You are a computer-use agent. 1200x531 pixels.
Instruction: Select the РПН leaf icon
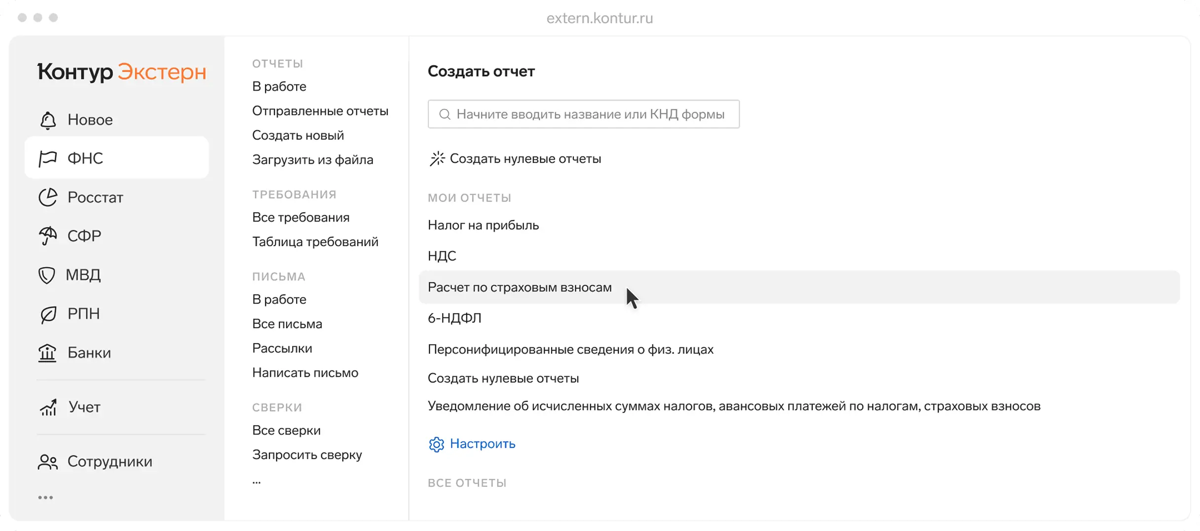click(x=48, y=314)
